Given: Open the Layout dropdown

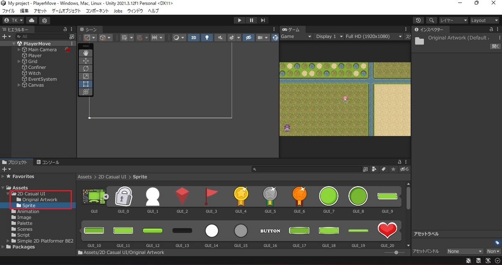Looking at the screenshot, I should 484,20.
